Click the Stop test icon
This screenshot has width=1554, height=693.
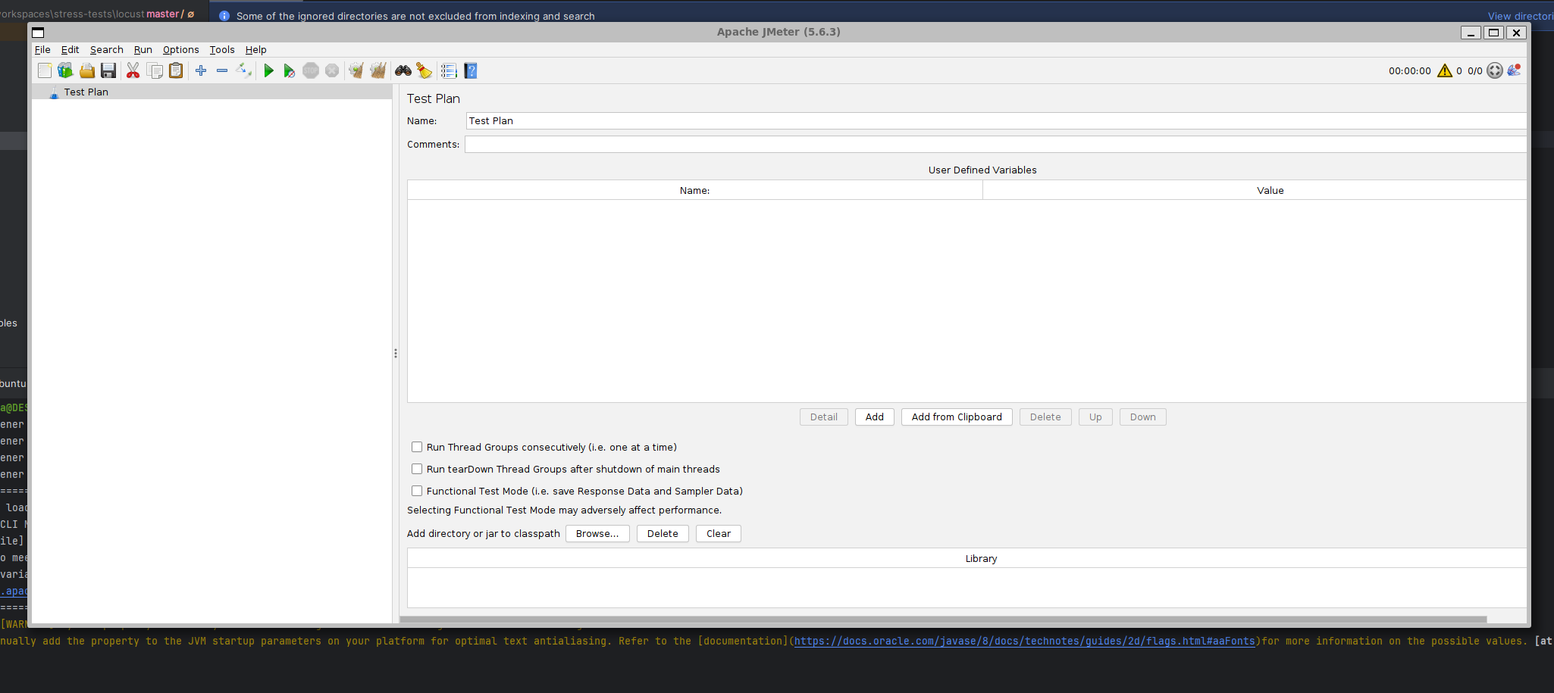coord(311,70)
